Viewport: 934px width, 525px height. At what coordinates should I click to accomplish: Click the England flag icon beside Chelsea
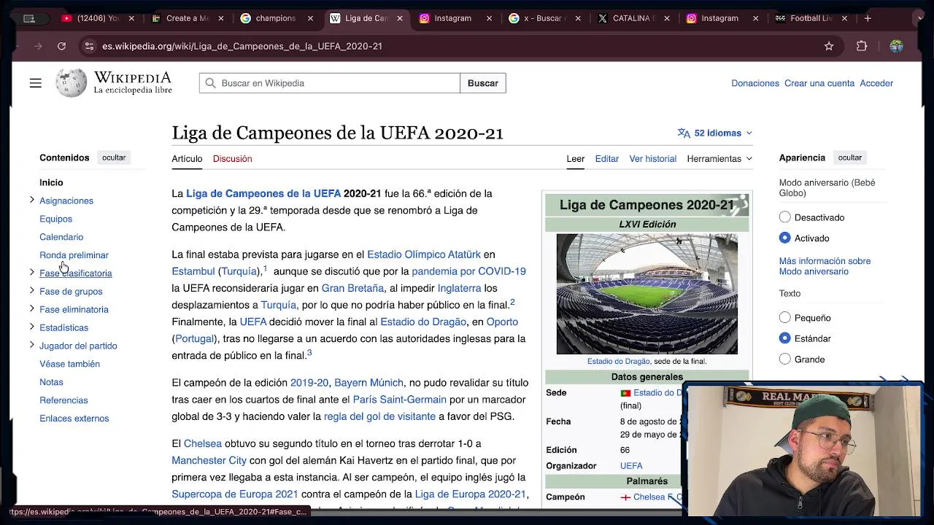click(625, 497)
